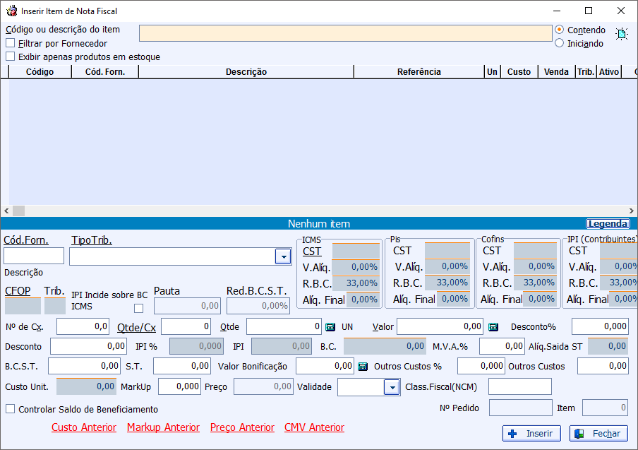Click the Descrição column header

(246, 71)
